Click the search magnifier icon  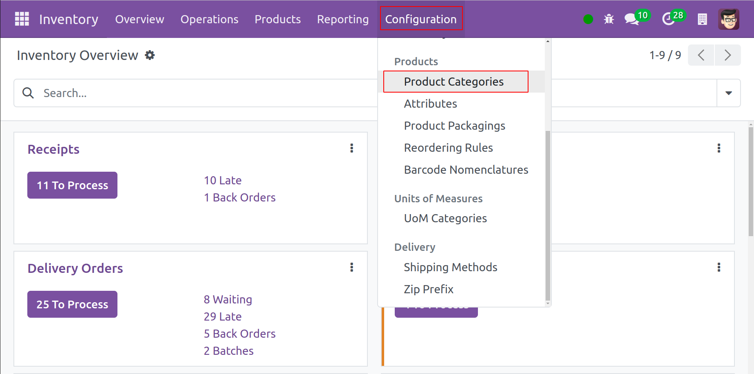(x=28, y=93)
